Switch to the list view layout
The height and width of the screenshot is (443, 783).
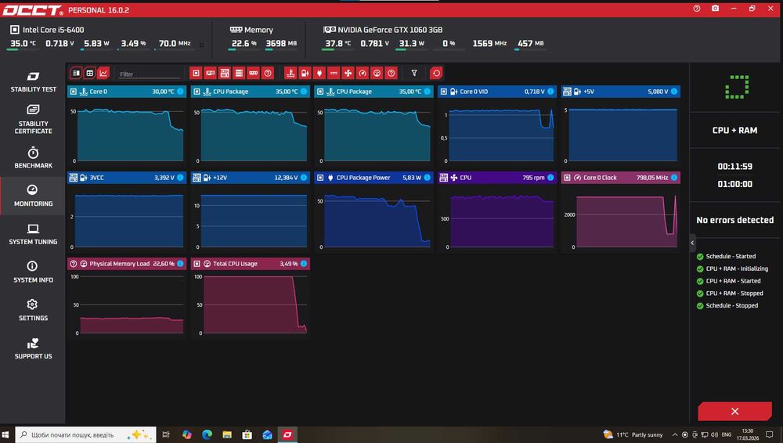coord(76,74)
